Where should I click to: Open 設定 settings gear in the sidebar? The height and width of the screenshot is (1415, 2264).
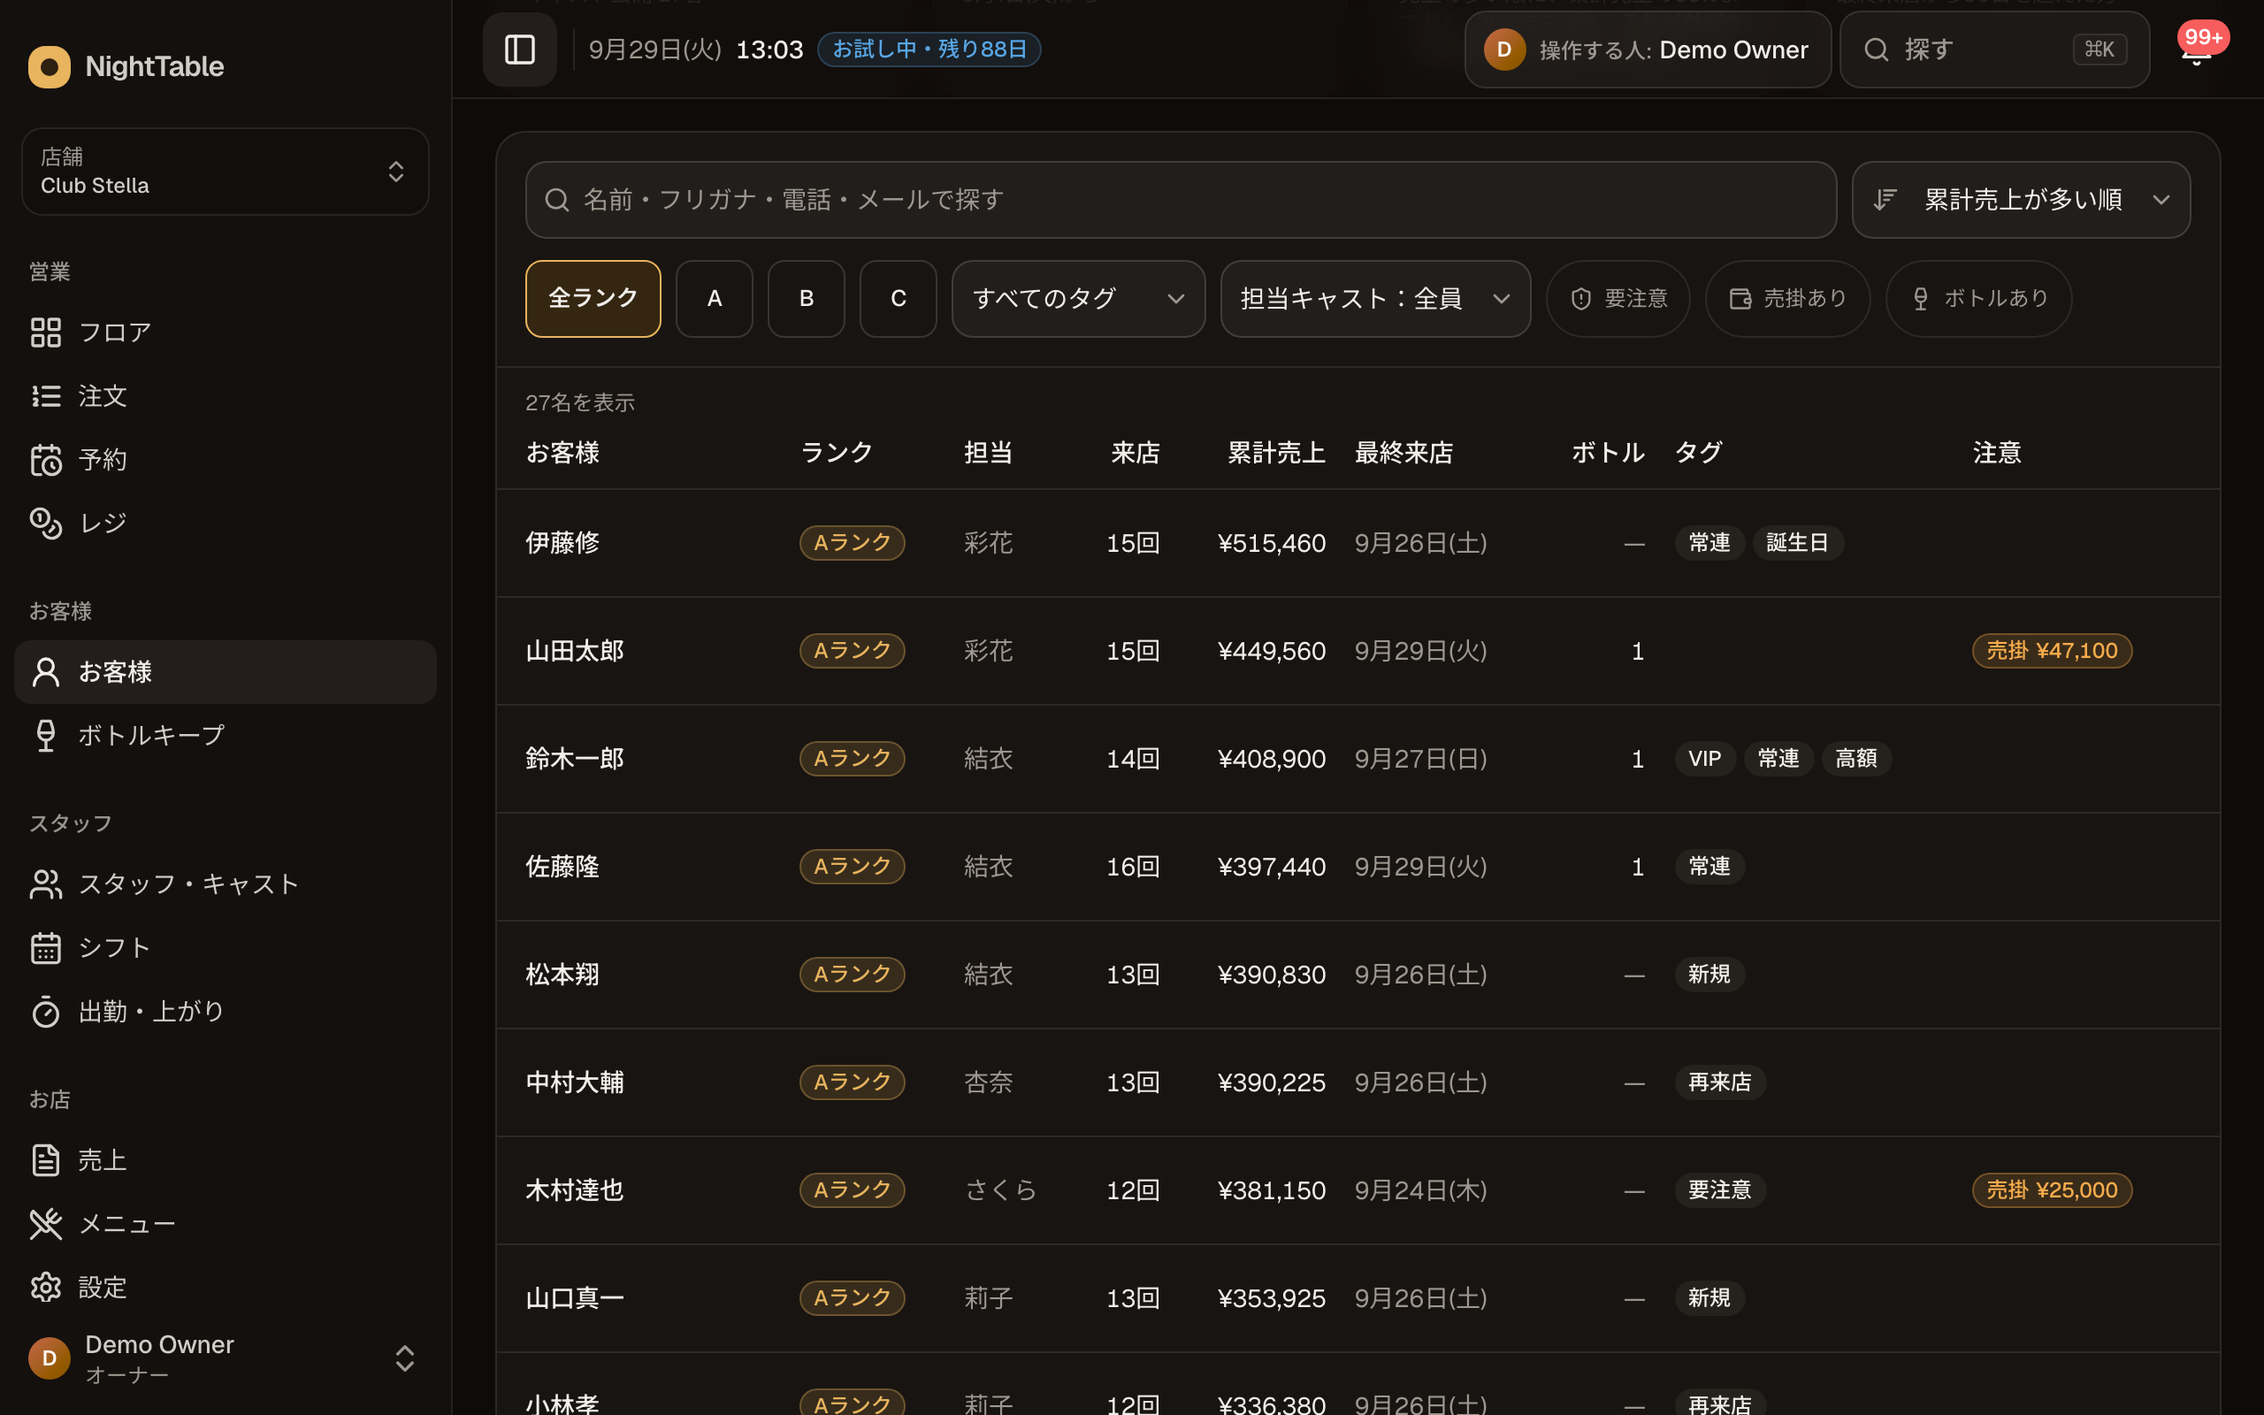coord(46,1288)
